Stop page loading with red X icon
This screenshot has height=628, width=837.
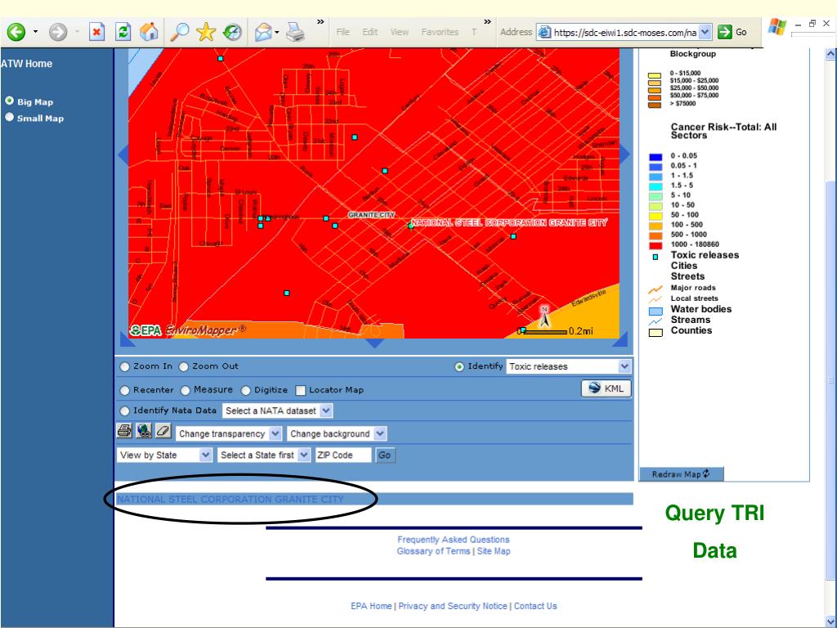click(96, 32)
